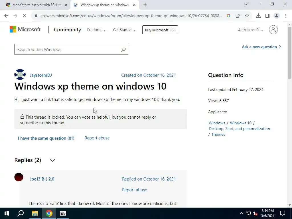Open the tab search dropdown arrow
This screenshot has width=292, height=219.
[x=246, y=4]
